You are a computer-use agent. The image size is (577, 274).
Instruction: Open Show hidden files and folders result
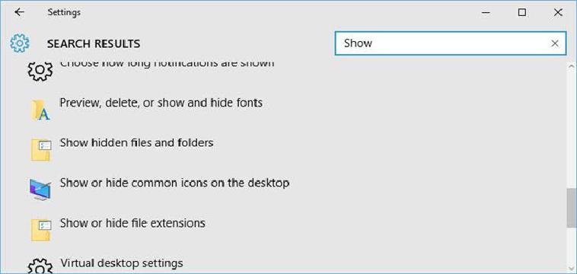click(x=136, y=142)
